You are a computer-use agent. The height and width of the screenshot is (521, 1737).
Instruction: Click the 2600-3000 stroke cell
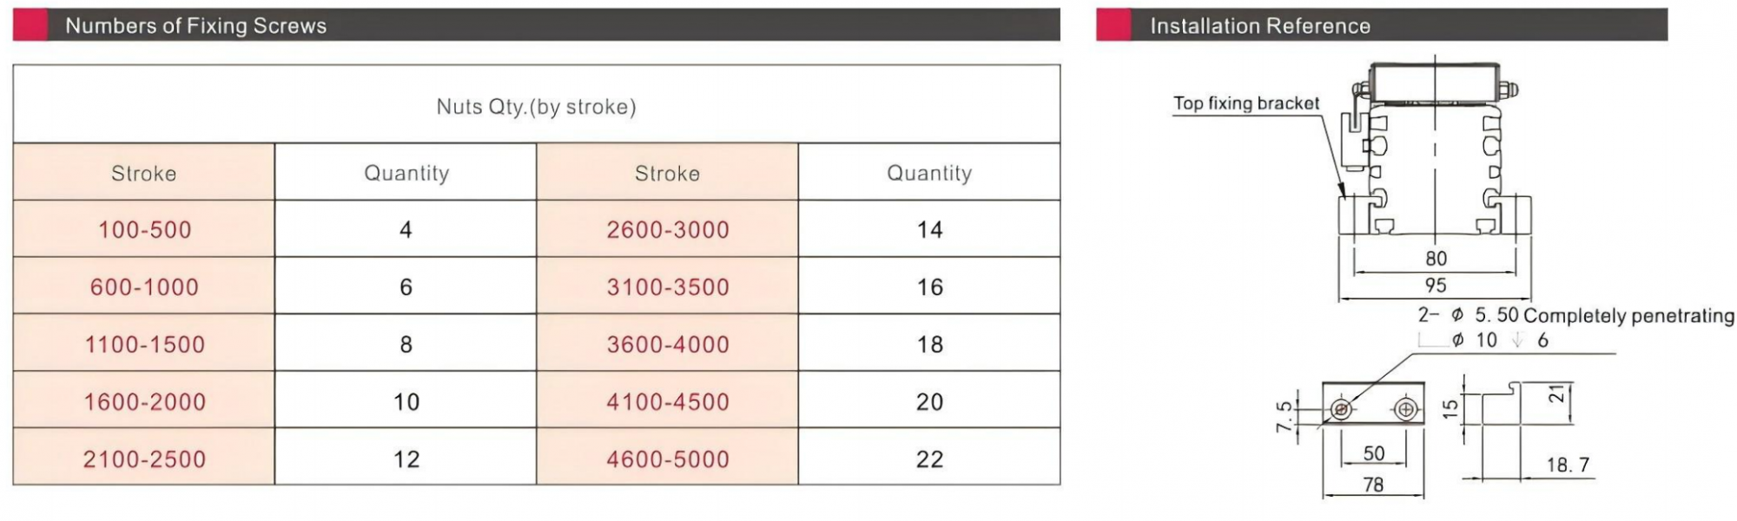(667, 230)
